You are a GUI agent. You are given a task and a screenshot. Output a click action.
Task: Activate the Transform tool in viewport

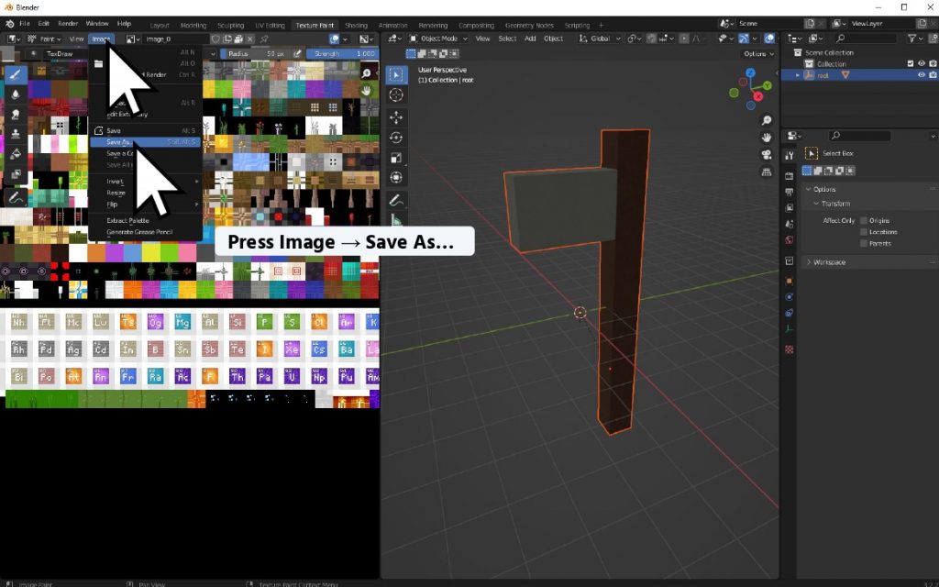(396, 178)
